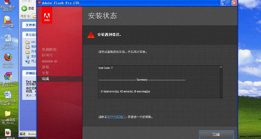Click the scroll-up arrow of the log box
The image size is (261, 139).
pyautogui.click(x=221, y=67)
